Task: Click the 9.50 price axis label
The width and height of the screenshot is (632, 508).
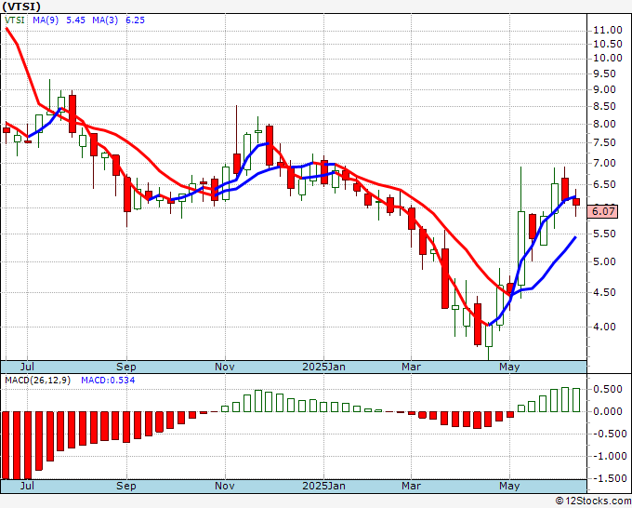Action: [x=605, y=74]
